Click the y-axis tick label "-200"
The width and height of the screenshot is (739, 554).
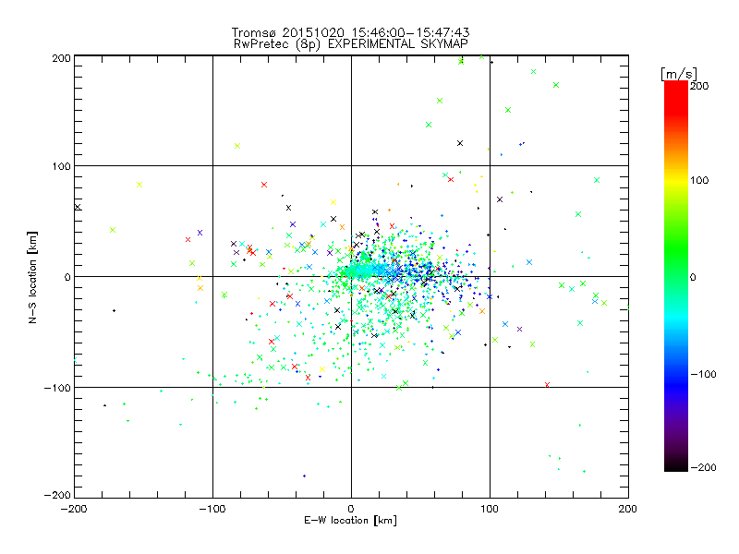(x=57, y=495)
